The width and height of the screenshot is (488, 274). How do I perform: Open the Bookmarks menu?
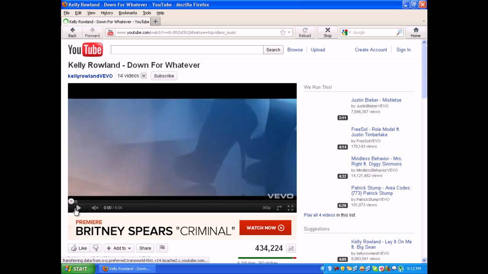(x=128, y=13)
